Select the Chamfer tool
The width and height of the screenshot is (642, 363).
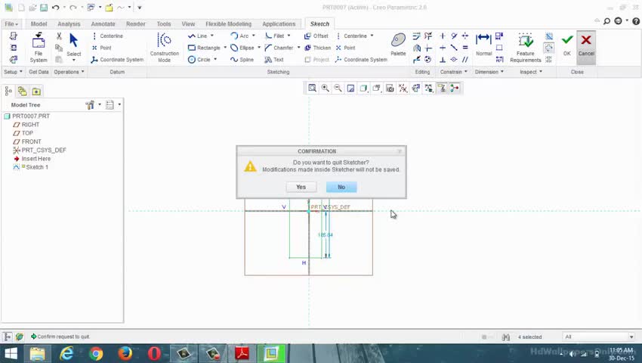(279, 48)
